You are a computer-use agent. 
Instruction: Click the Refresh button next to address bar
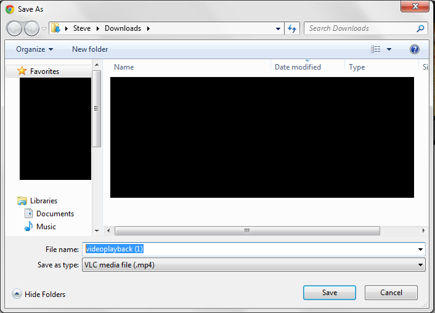[x=292, y=28]
